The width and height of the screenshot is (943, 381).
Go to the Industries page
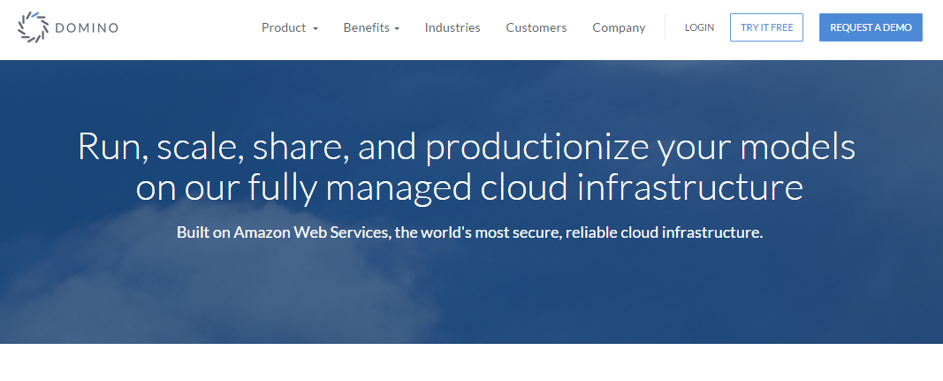[x=452, y=27]
